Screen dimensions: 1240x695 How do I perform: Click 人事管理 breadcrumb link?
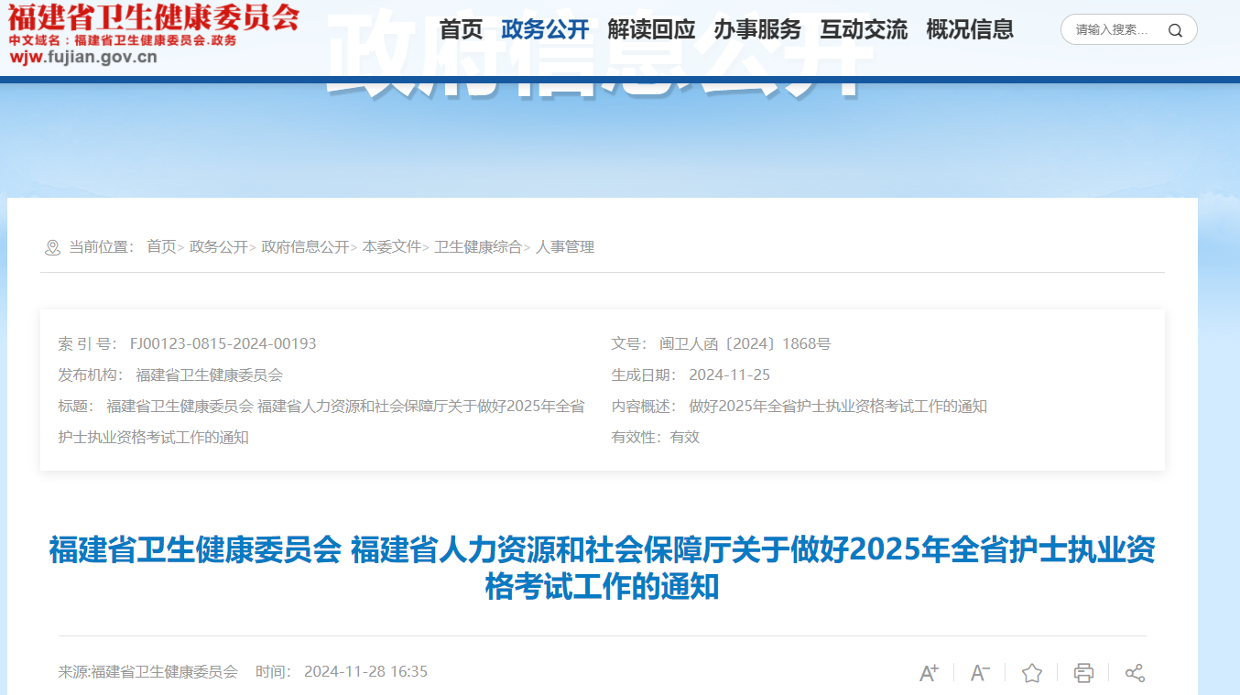pos(565,247)
